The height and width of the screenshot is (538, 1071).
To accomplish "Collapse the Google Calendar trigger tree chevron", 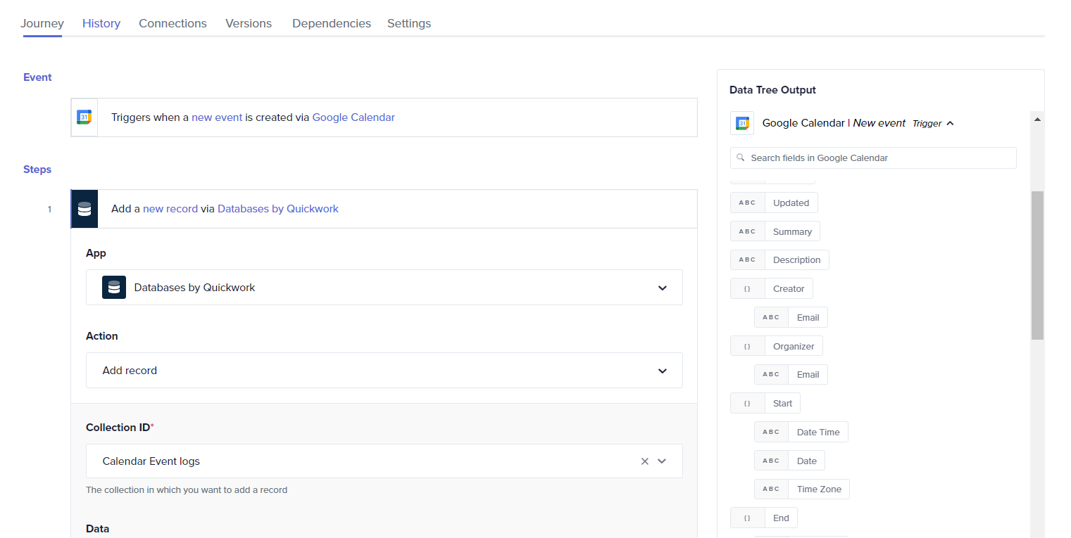I will 950,123.
